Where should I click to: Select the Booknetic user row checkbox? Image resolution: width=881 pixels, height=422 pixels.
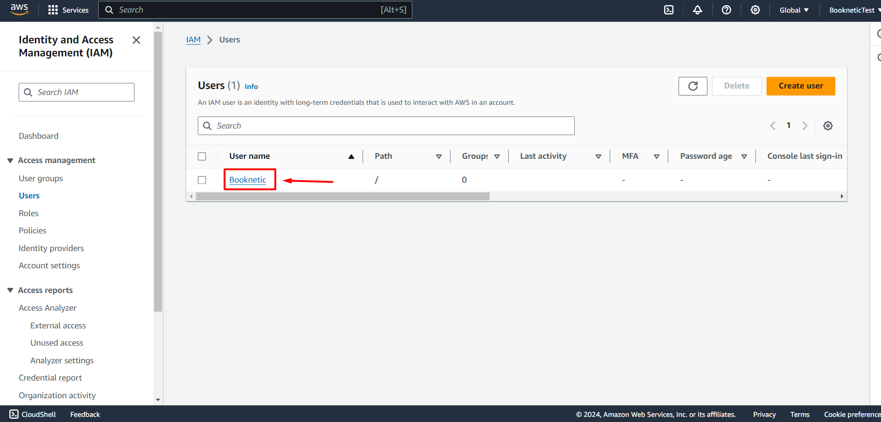coord(202,180)
